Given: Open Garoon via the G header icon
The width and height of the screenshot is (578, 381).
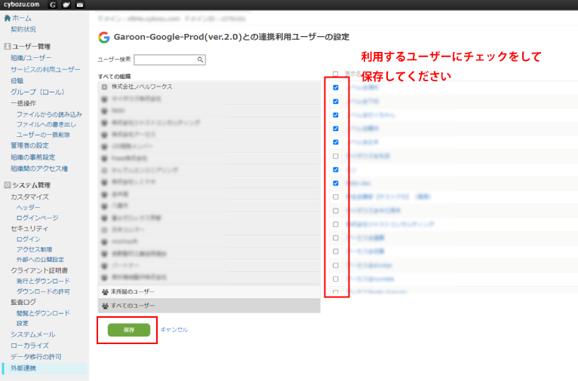Looking at the screenshot, I should pyautogui.click(x=53, y=5).
